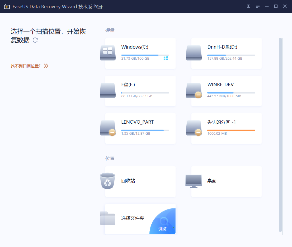292x247 pixels.
Task: Open the hamburger menu icon in title bar
Action: [258, 6]
